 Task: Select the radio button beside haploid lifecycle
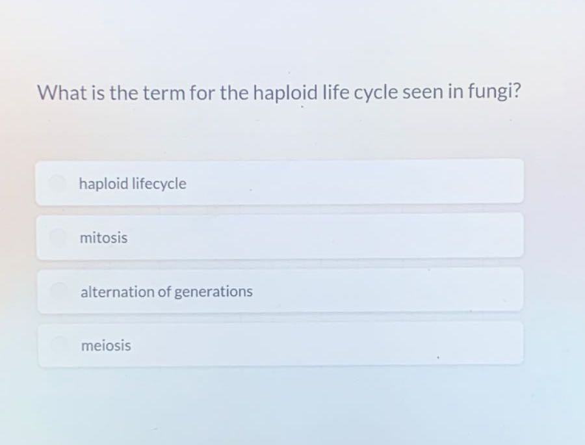[57, 183]
